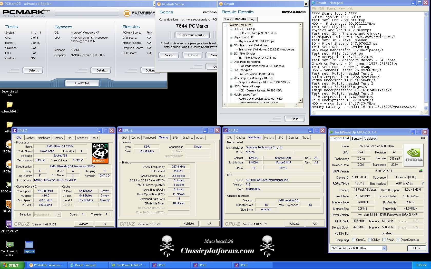
Task: Click the Bus Interface question mark in GPU-Z
Action: [423, 183]
